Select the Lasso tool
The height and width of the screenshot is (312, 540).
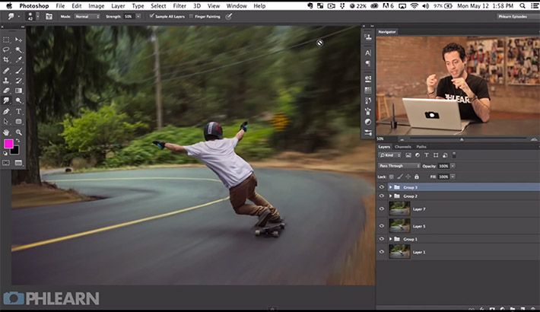click(x=6, y=49)
